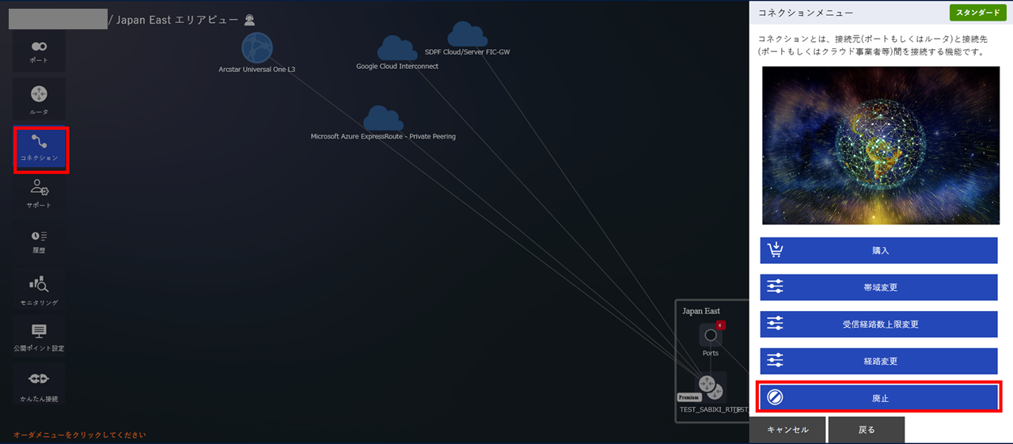Click the Google Cloud Interconnect label
The image size is (1013, 444).
click(x=397, y=66)
